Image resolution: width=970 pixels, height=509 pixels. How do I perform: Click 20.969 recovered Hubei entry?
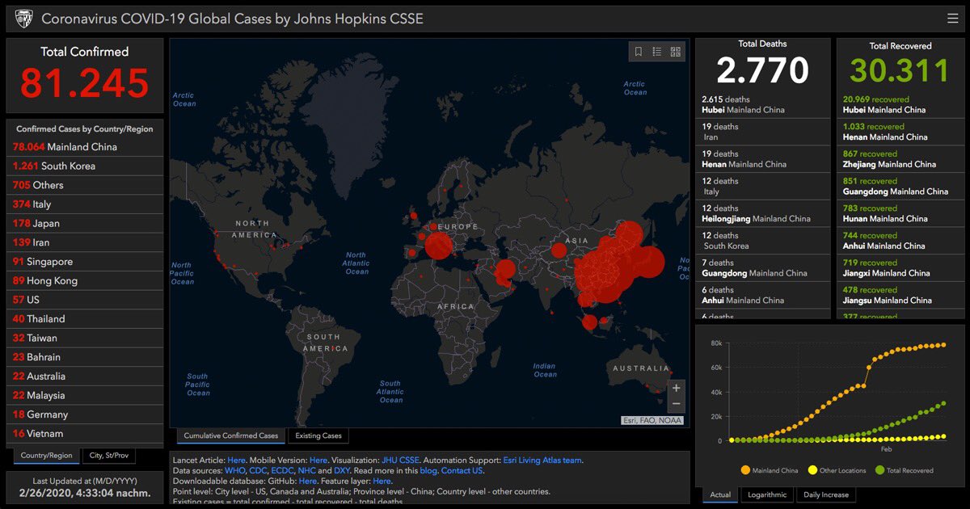(900, 104)
